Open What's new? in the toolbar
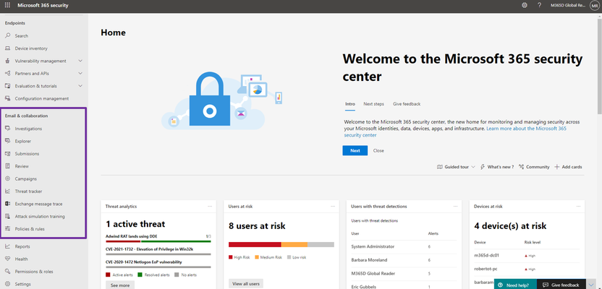The image size is (602, 289). [497, 167]
